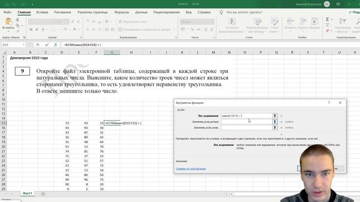This screenshot has width=360, height=202.
Task: Click in the formula bar text
Action: click(82, 45)
